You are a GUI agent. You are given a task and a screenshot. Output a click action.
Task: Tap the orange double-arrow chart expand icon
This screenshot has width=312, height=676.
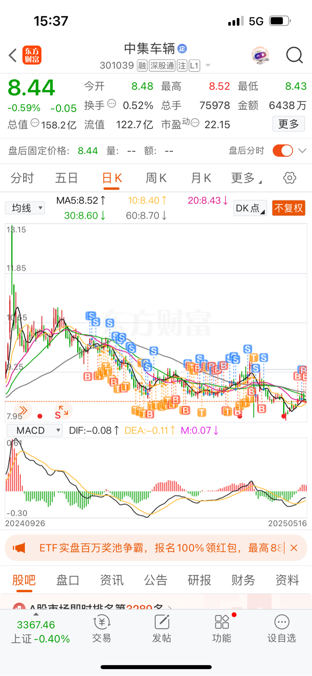pyautogui.click(x=23, y=410)
